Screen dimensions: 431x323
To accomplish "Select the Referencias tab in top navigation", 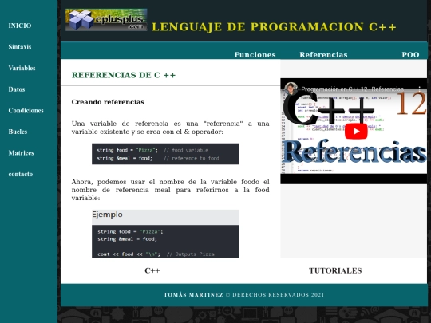I will 323,55.
